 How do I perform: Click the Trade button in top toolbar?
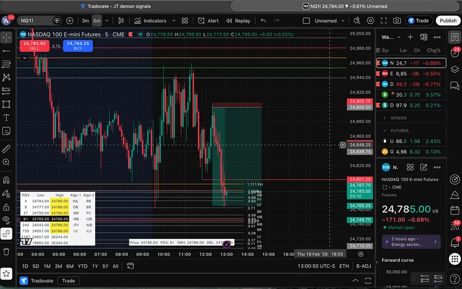[x=419, y=21]
